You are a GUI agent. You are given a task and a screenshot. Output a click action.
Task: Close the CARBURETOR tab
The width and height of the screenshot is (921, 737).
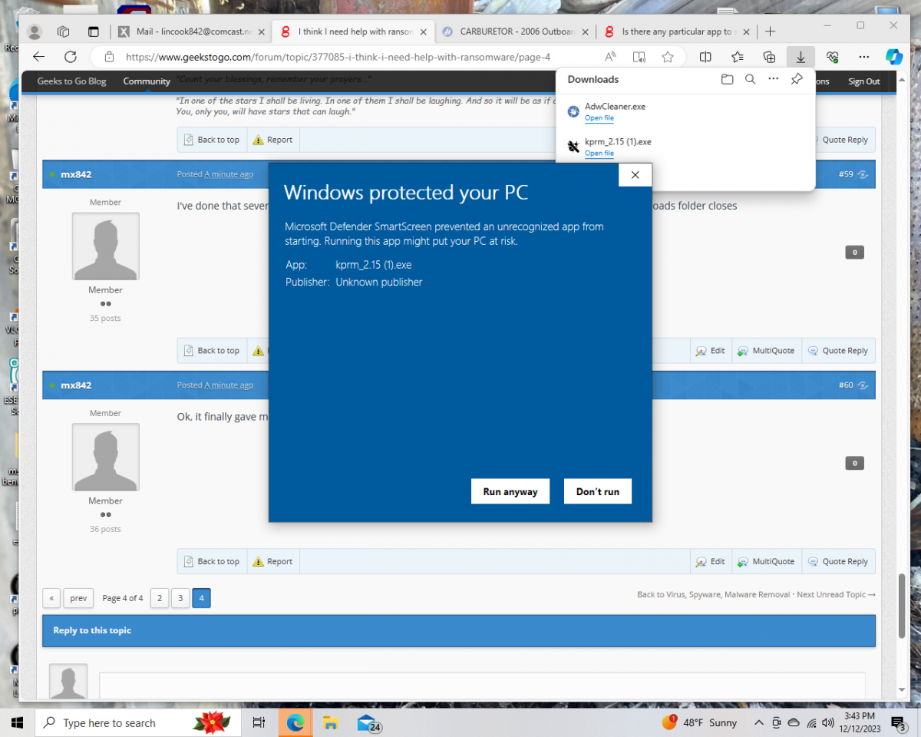click(585, 31)
